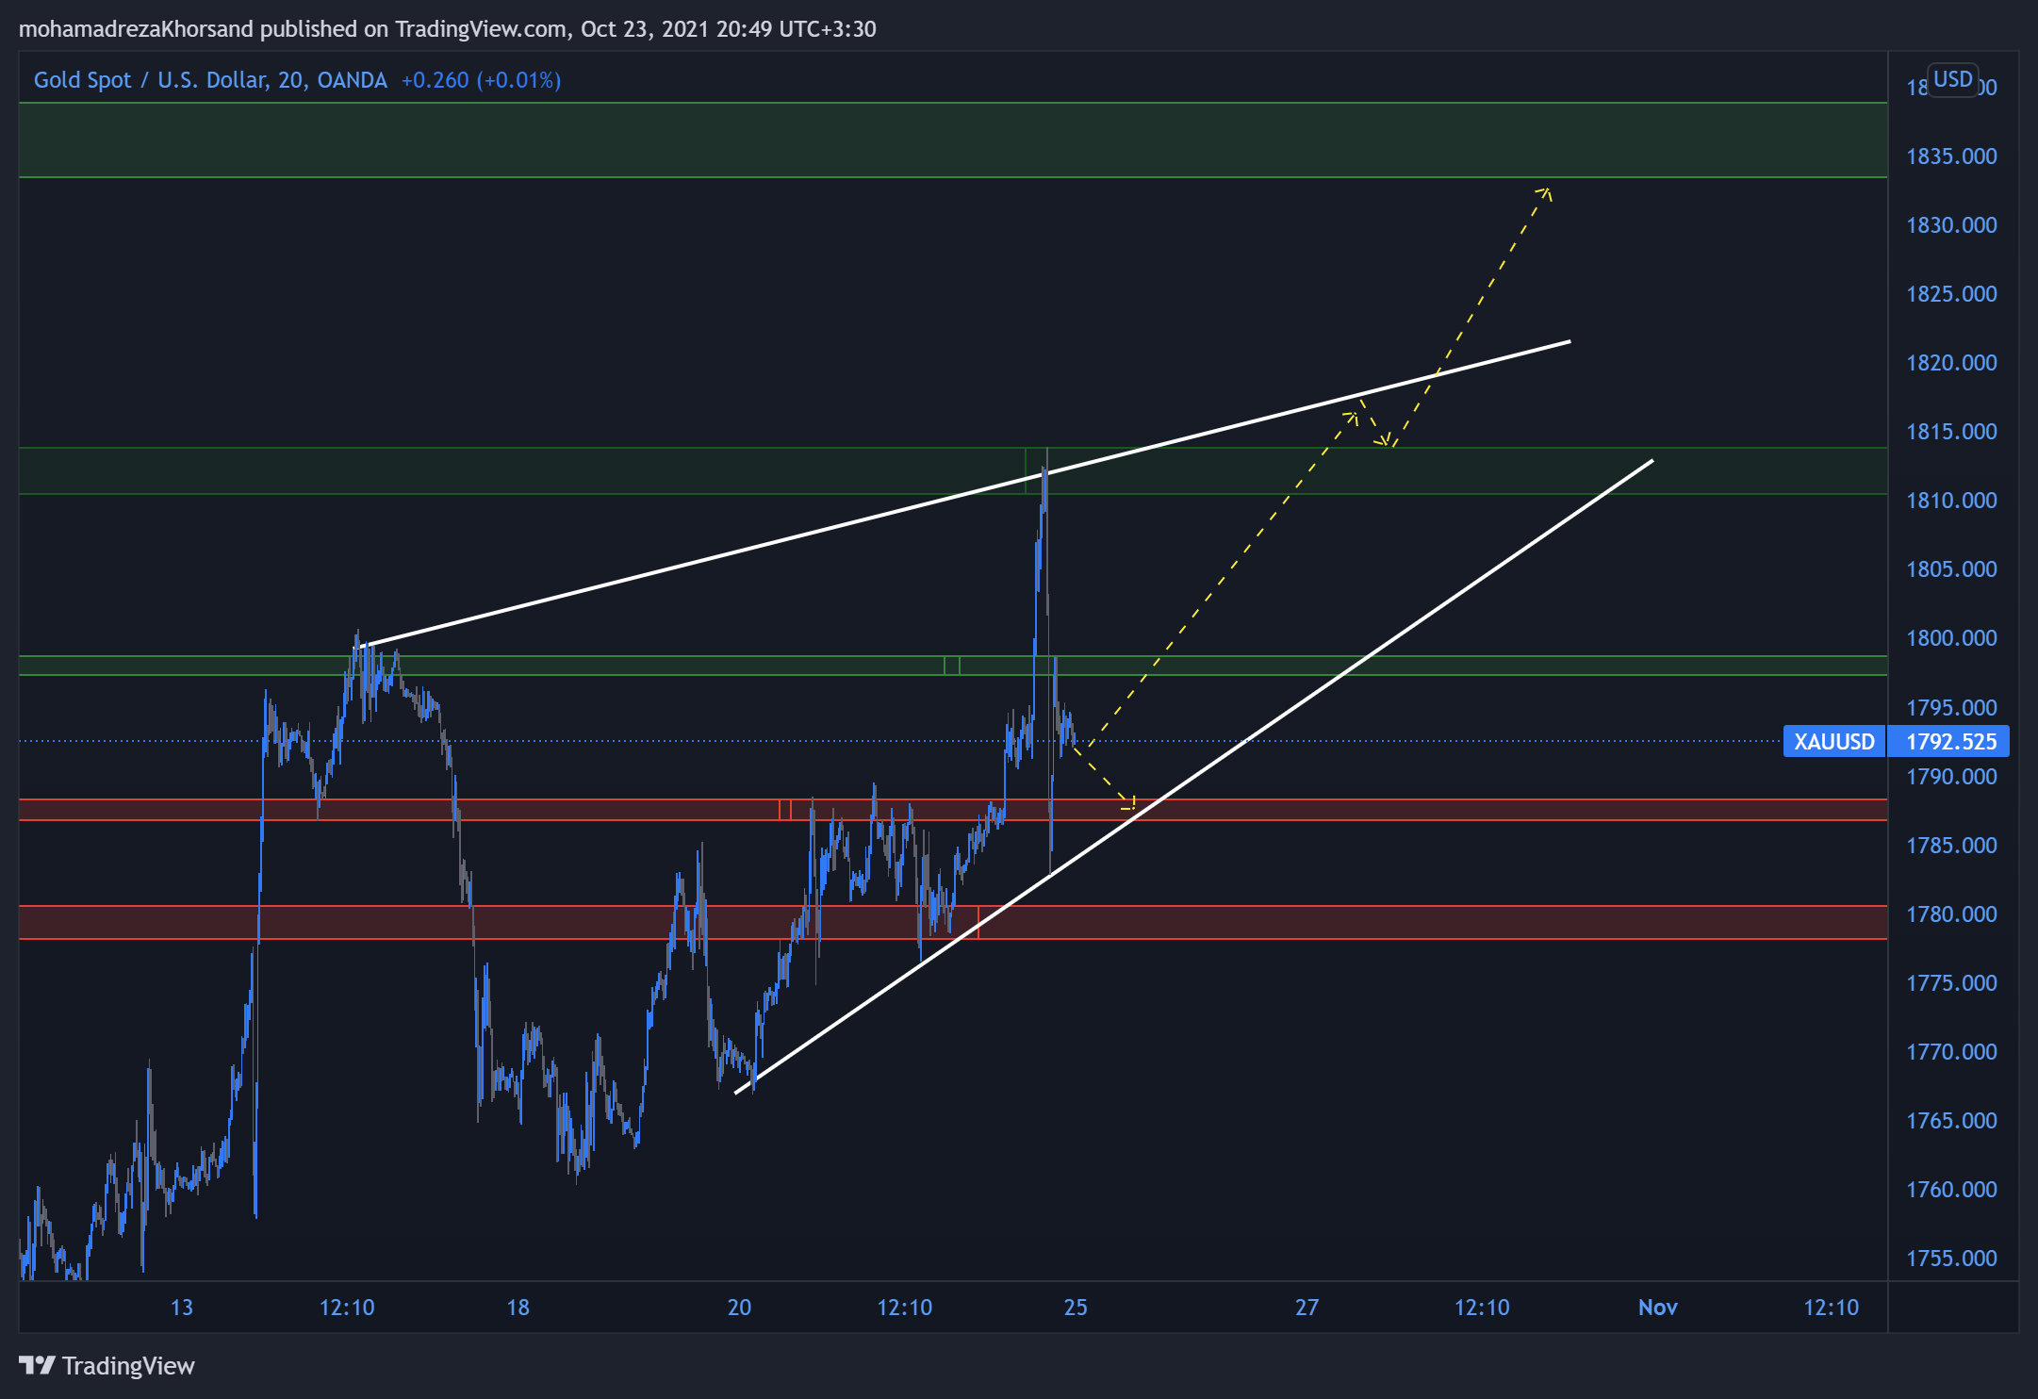2038x1399 pixels.
Task: Click the 1805.000 price axis label
Action: 1951,569
